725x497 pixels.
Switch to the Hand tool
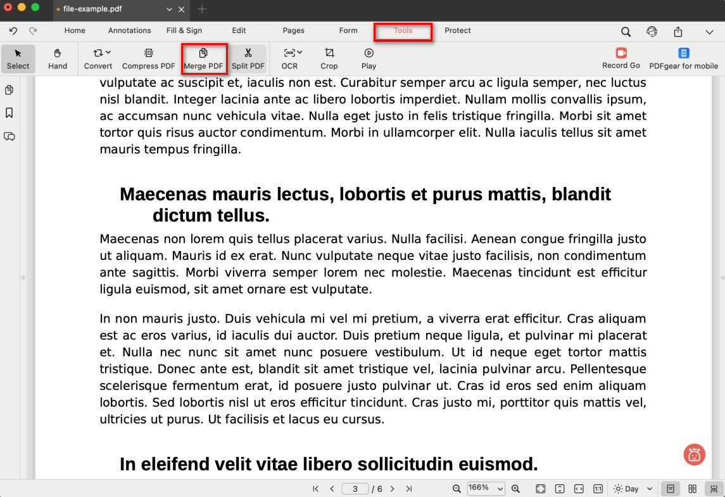click(58, 58)
